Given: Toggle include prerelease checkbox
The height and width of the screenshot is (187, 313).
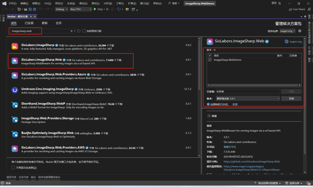Looking at the screenshot, I should (84, 31).
